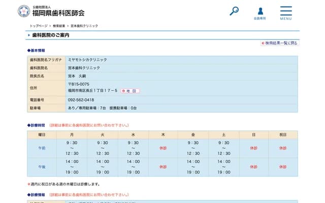Viewport: 325px width, 203px height.
Task: Click the 金 column header
Action: click(x=193, y=135)
